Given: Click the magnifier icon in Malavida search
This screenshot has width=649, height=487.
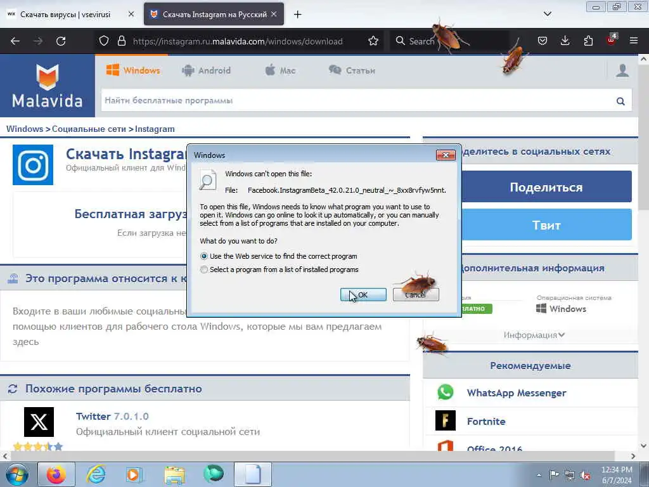Looking at the screenshot, I should click(x=620, y=101).
